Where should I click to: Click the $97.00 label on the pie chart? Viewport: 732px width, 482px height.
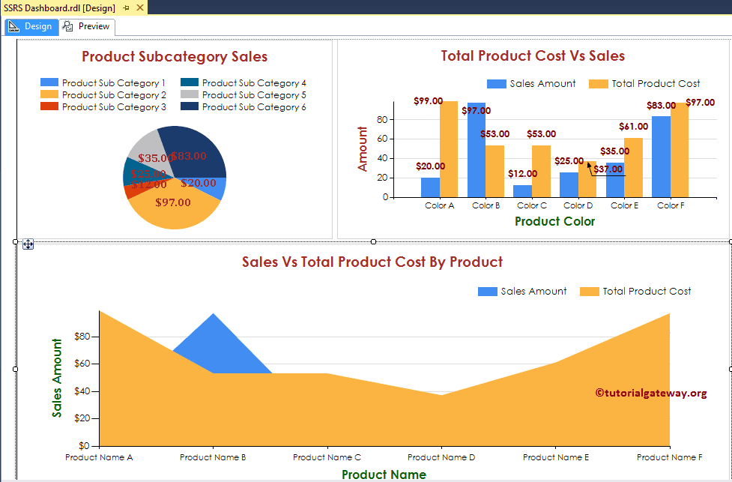[x=174, y=201]
